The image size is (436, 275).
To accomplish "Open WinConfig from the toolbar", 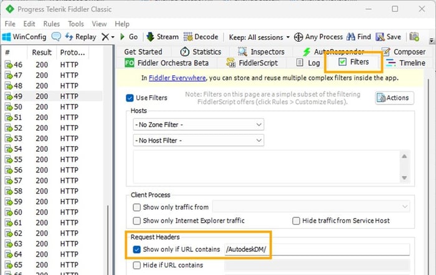I will [24, 37].
